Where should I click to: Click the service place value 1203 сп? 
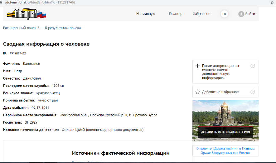[x=58, y=86]
